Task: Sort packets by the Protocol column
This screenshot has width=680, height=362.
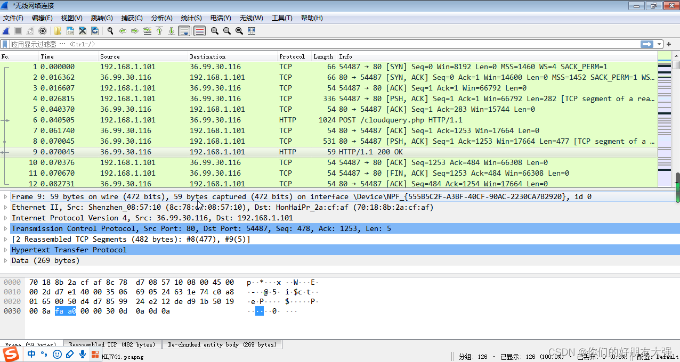Action: pos(294,56)
